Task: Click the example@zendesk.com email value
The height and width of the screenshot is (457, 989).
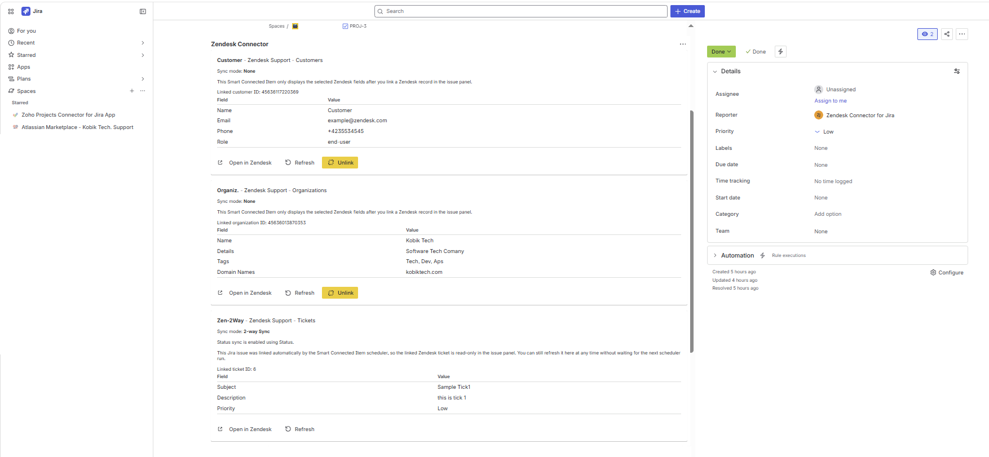Action: [357, 121]
